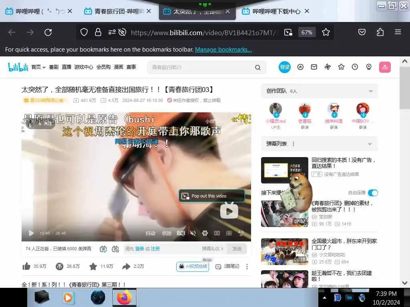Open 自动 video quality selector
Viewport: 410px width, 307px height.
click(x=151, y=233)
